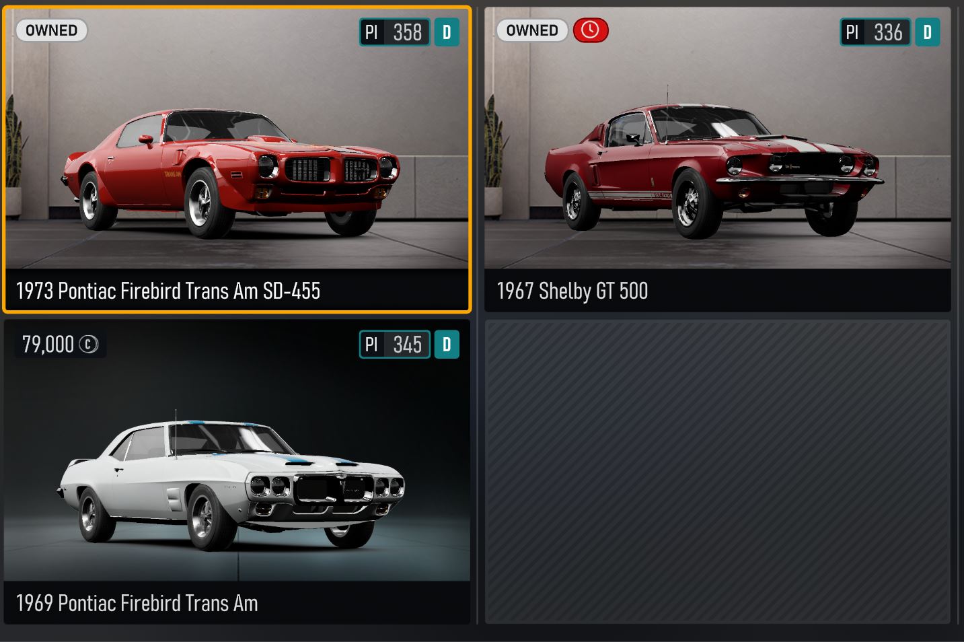The width and height of the screenshot is (964, 642).
Task: Click OWNED label on 1973 Pontiac Firebird
Action: click(x=52, y=30)
